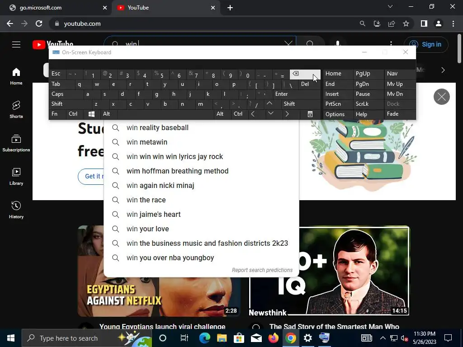Toggle right Shift key on On-Screen Keyboard
Viewport: 463px width, 347px height.
pos(301,104)
